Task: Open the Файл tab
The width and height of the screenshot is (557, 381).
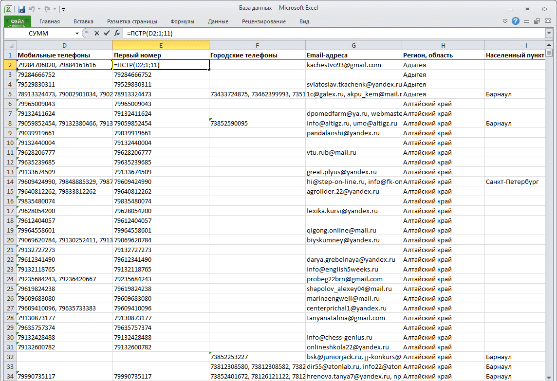Action: (x=18, y=21)
